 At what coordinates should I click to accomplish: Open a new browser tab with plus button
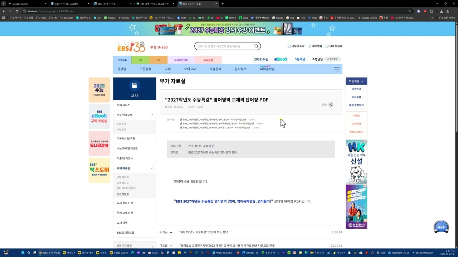click(x=222, y=4)
